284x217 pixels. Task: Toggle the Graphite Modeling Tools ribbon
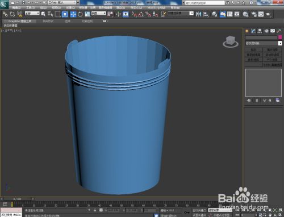click(223, 14)
